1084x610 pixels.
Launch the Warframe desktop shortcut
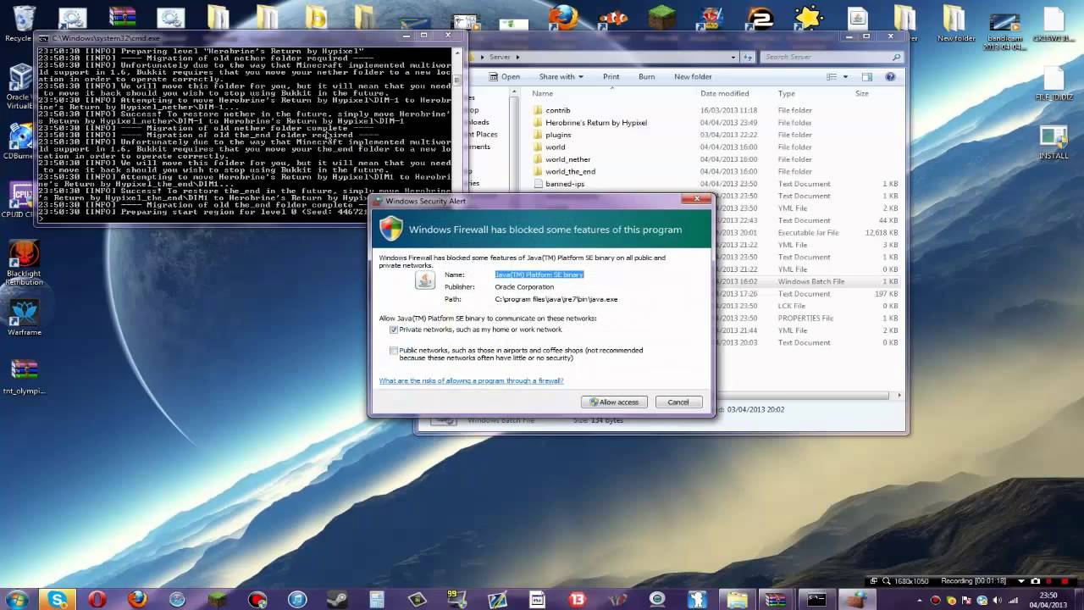click(24, 317)
